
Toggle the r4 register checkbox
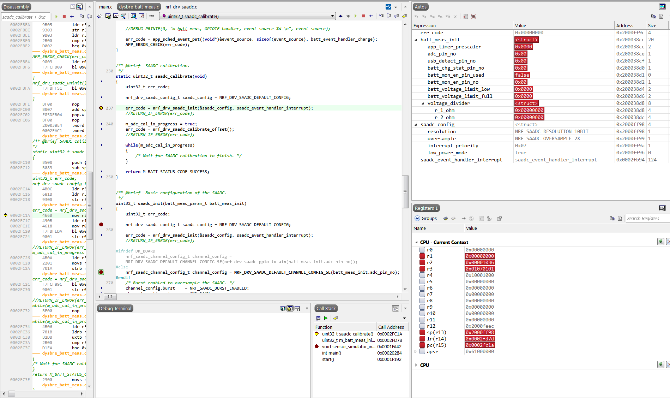(x=422, y=275)
